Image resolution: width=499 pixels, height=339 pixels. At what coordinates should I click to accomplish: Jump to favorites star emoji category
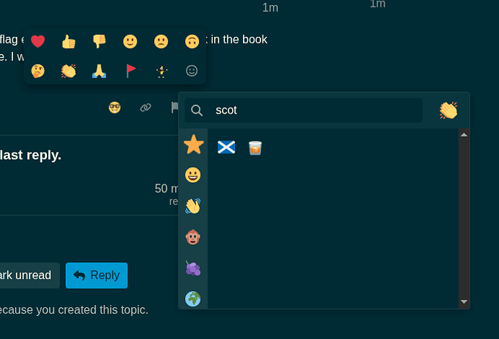194,145
